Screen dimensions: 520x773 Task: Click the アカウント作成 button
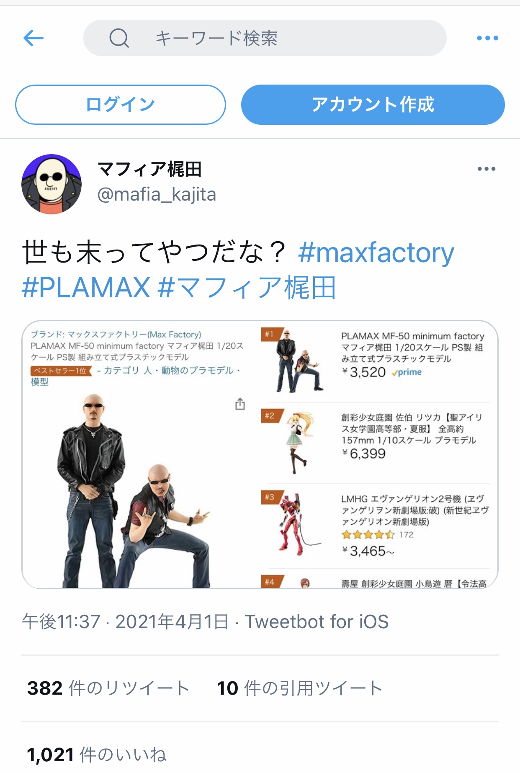373,105
